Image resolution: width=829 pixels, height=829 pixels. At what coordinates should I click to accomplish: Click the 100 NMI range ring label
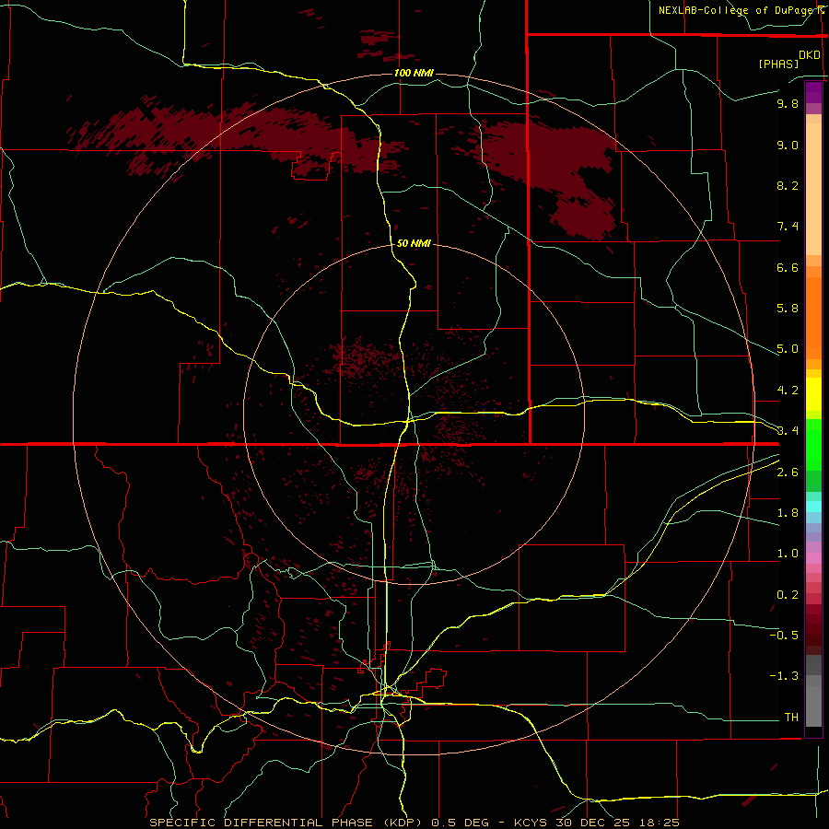[414, 73]
